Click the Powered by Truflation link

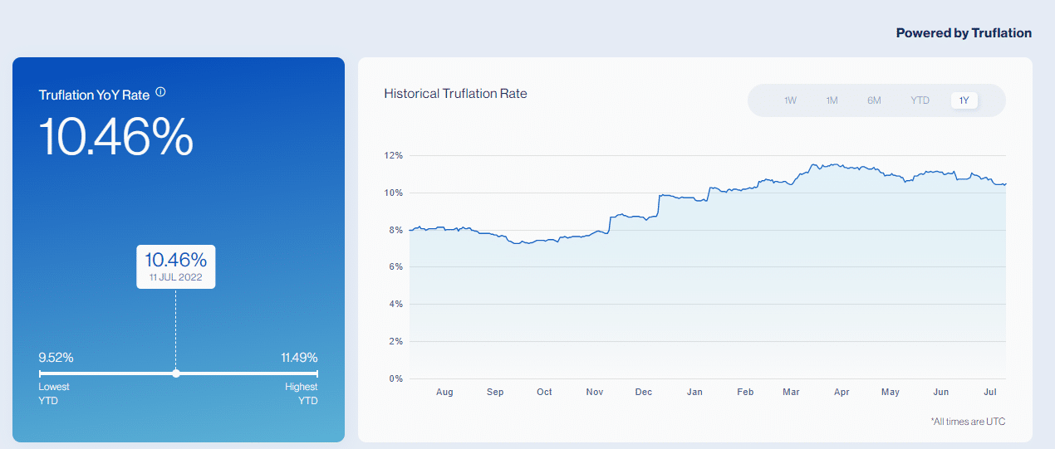coord(964,33)
